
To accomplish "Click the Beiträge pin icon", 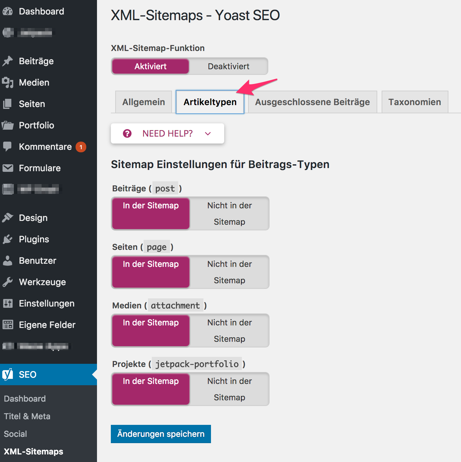I will [x=8, y=61].
